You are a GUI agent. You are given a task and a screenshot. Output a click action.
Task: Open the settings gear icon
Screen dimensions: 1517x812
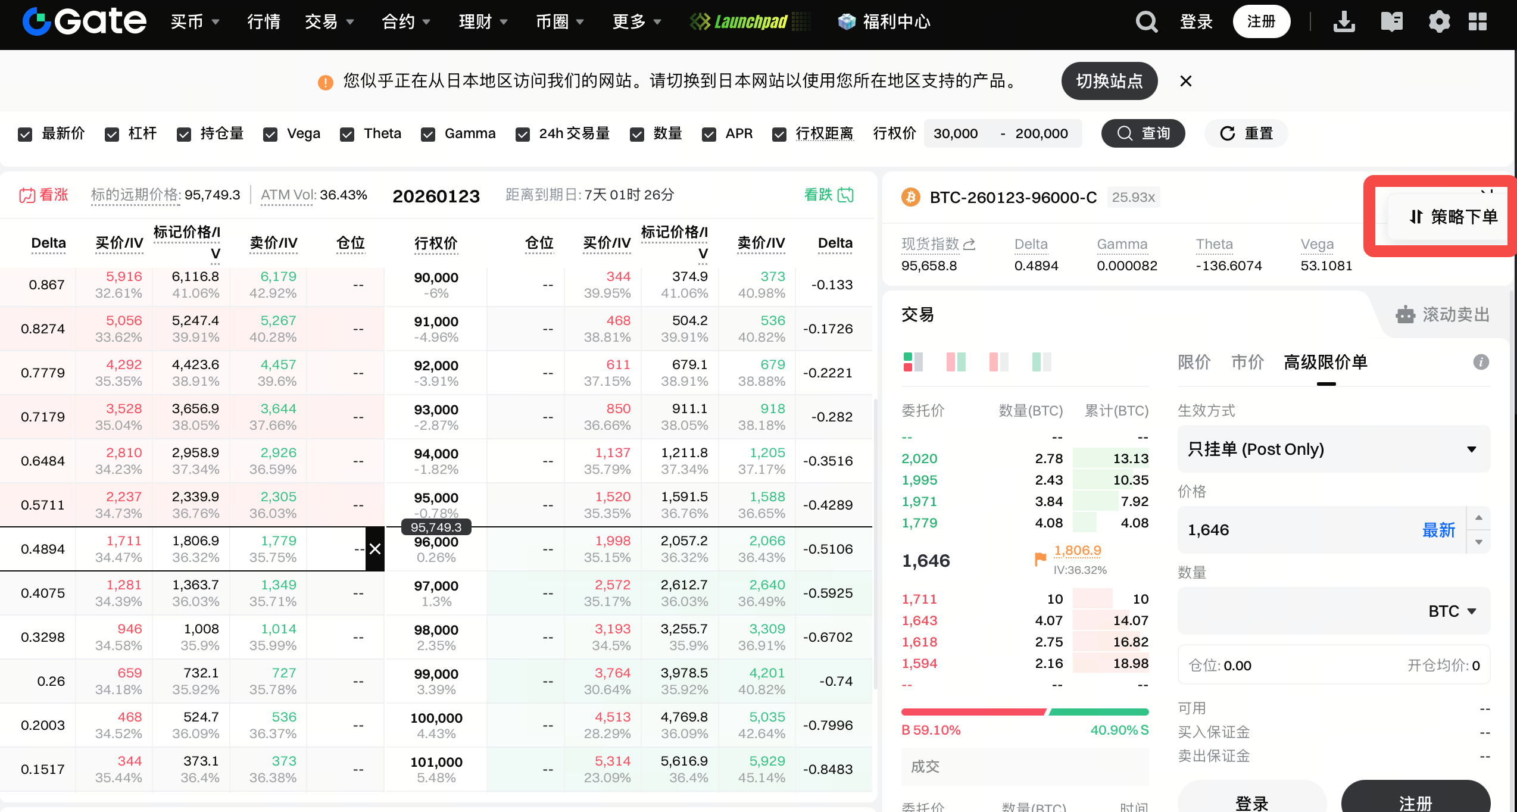coord(1439,22)
